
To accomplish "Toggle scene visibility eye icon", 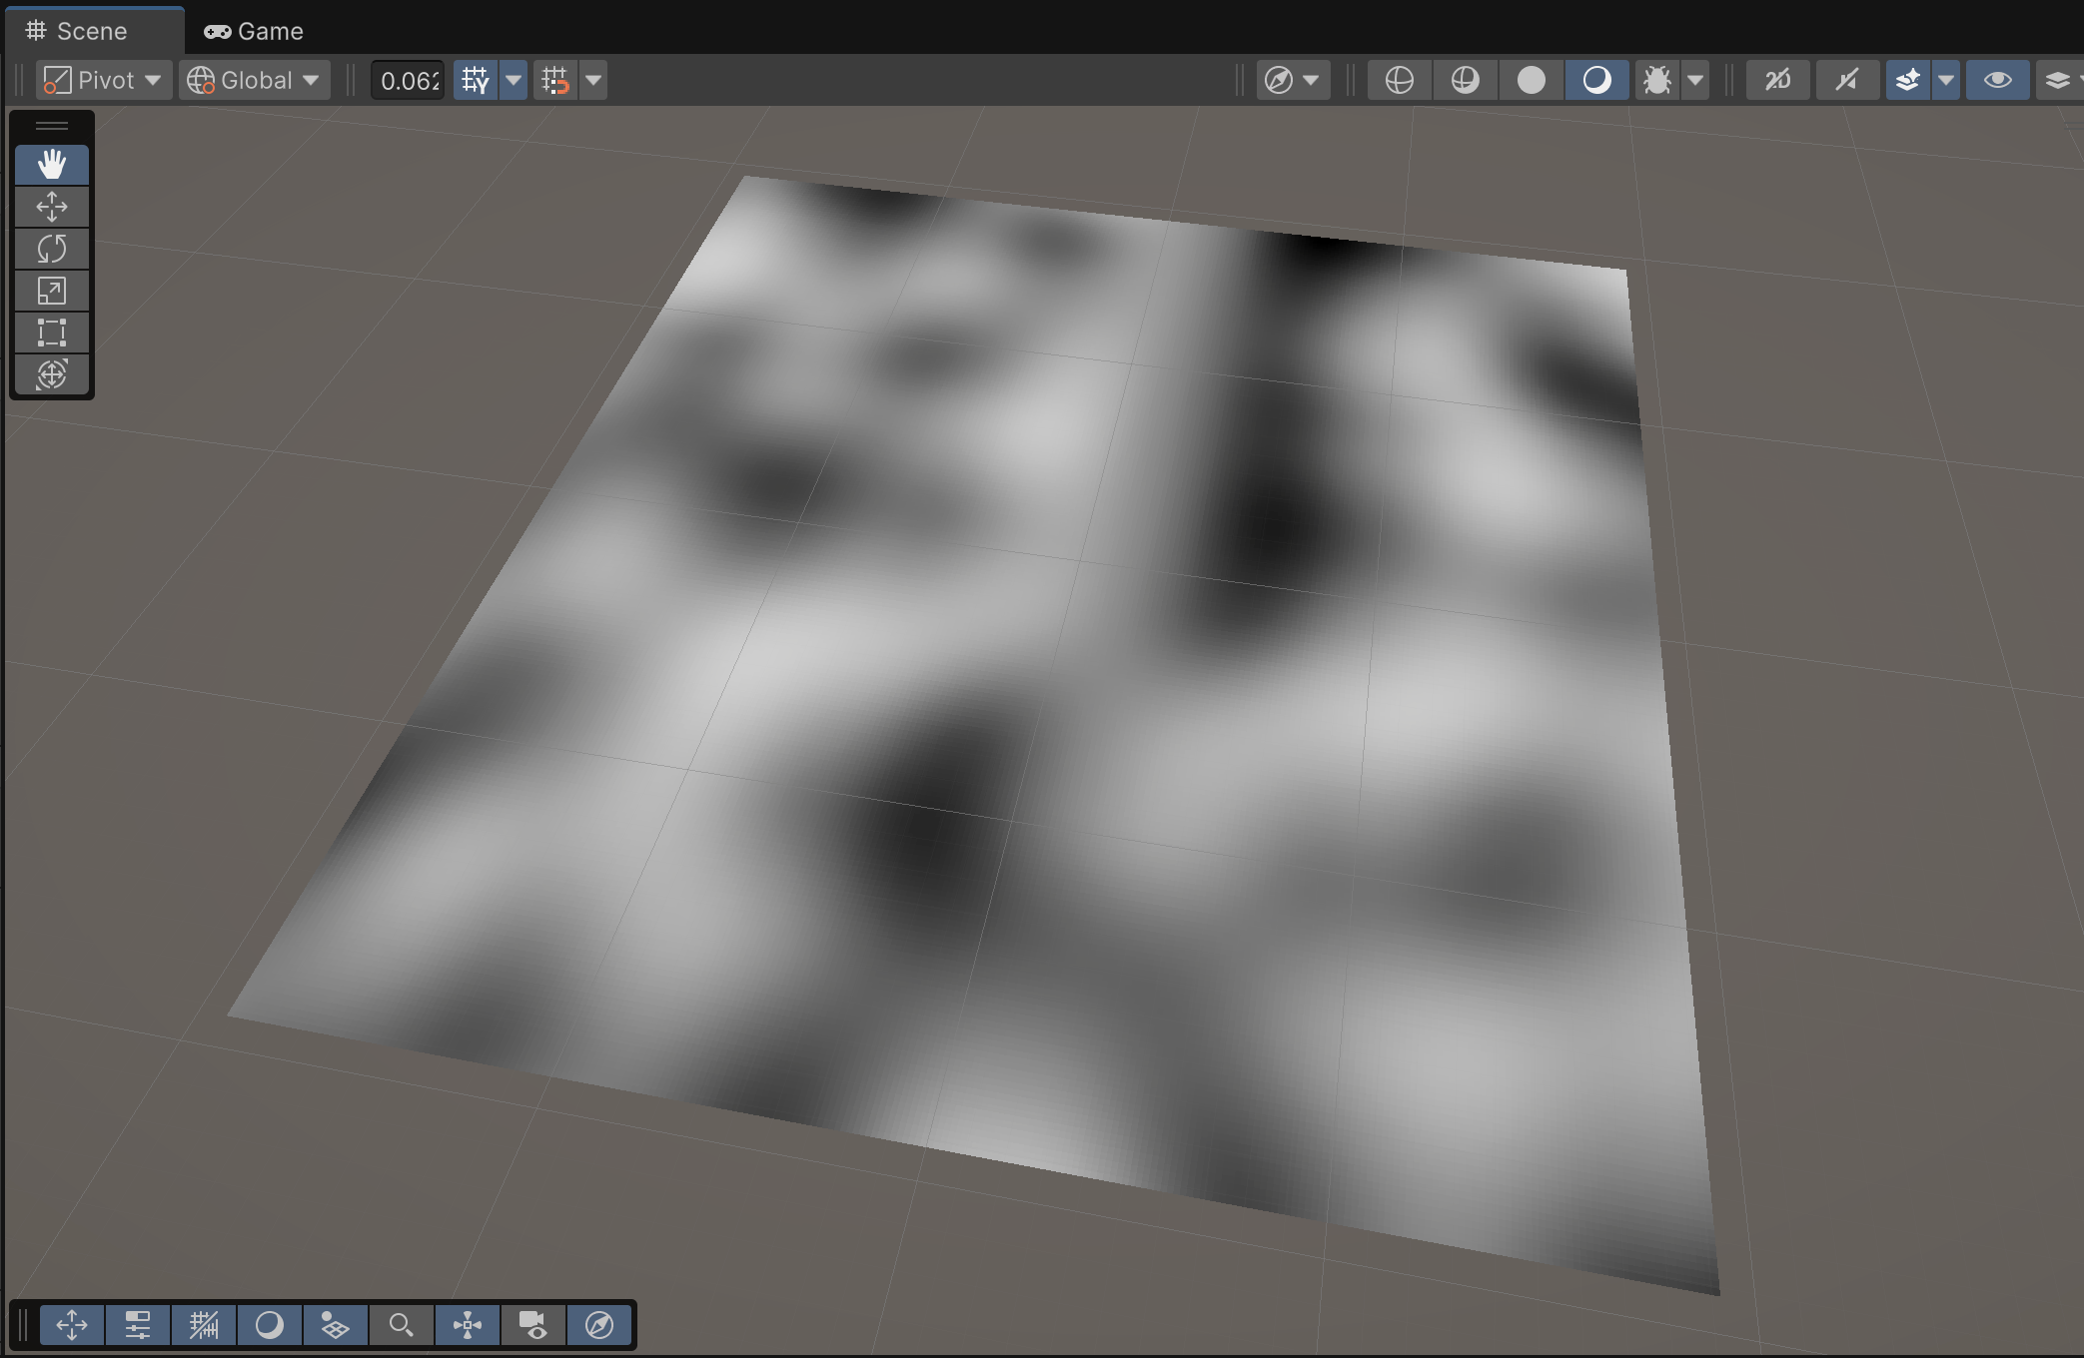I will [1998, 80].
